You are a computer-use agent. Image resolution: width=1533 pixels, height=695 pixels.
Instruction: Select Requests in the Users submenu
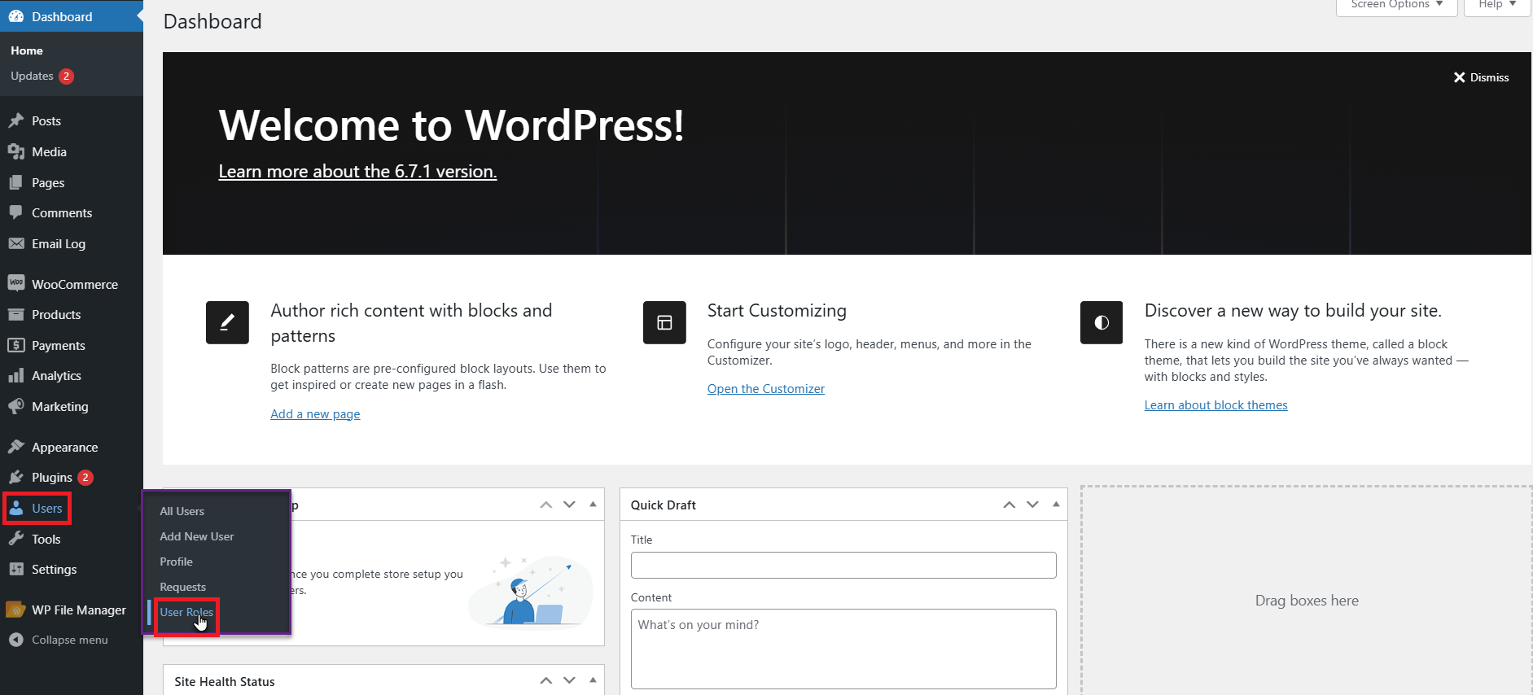pyautogui.click(x=183, y=587)
